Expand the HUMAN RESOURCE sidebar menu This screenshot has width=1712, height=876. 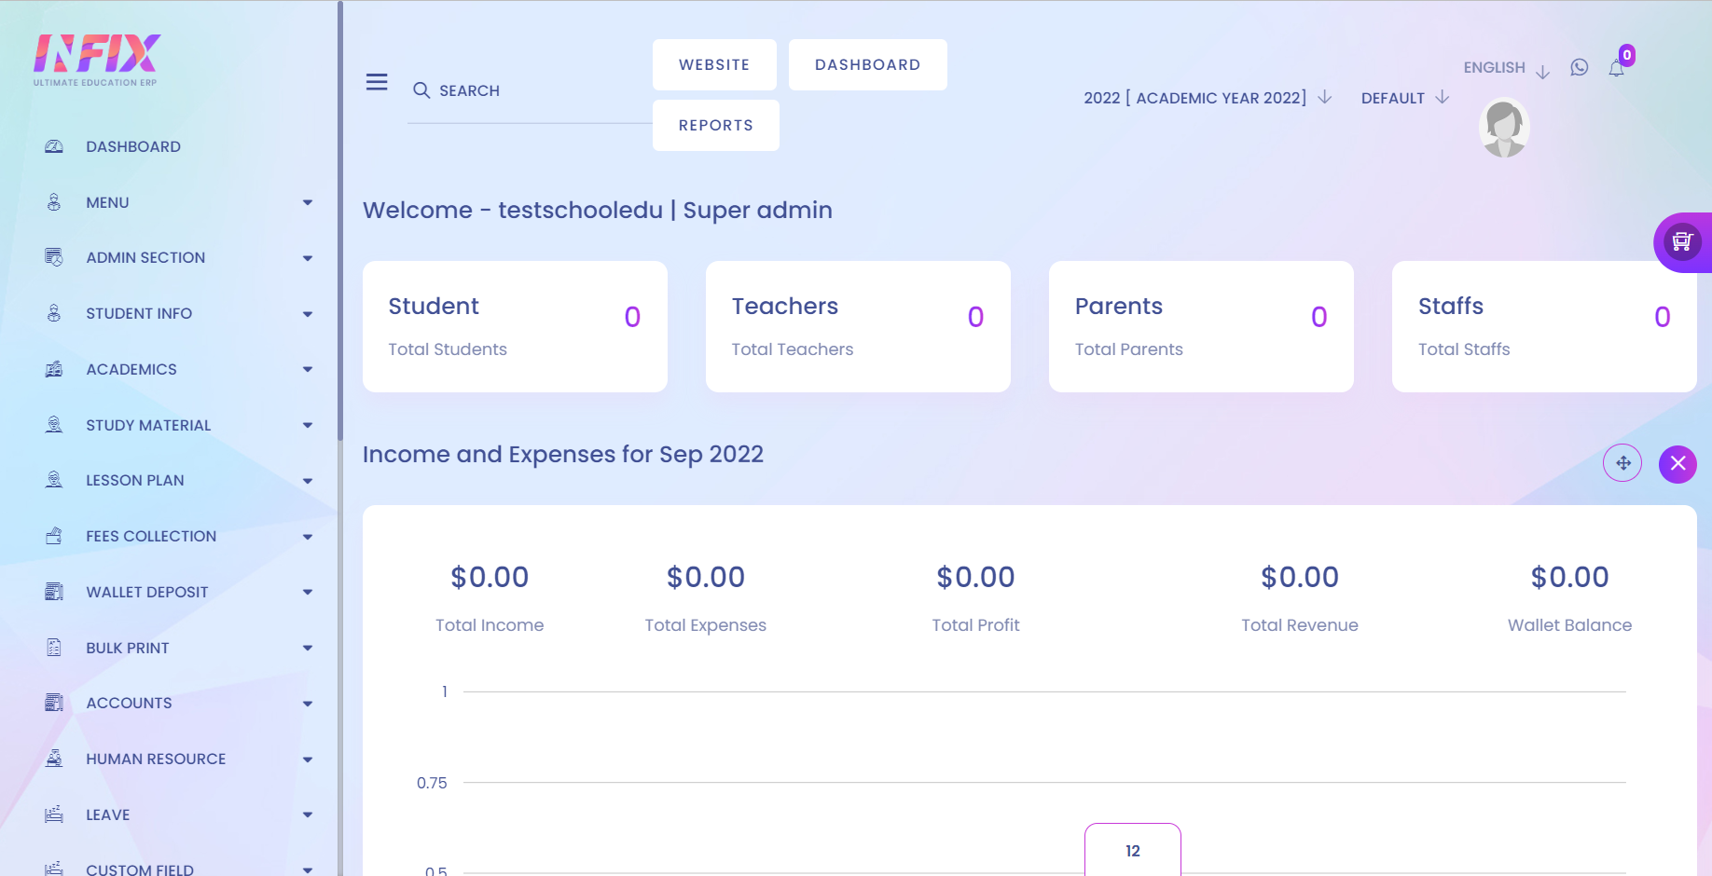pyautogui.click(x=177, y=759)
